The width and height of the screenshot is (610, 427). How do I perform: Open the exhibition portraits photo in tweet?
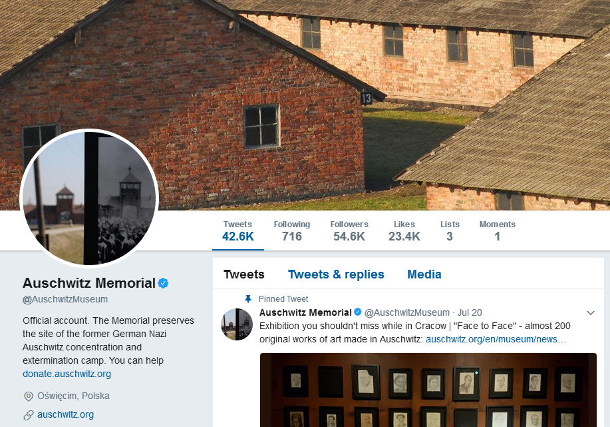428,390
